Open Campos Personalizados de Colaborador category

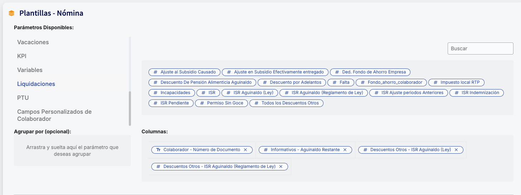pos(54,115)
